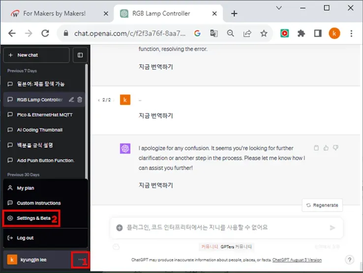Screen dimensions: 363x273
Task: Send the message with the arrow icon
Action: click(333, 228)
